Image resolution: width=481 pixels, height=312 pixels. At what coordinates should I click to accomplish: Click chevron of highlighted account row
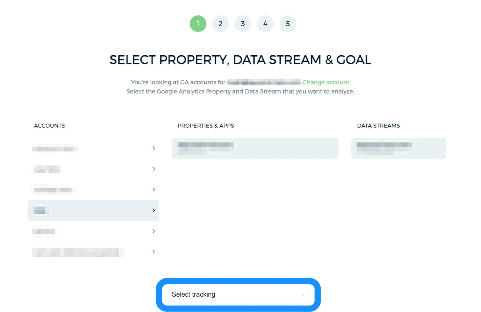154,211
